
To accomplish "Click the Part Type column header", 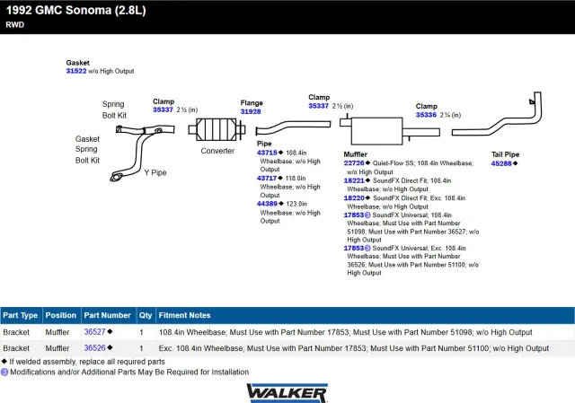I will (21, 315).
